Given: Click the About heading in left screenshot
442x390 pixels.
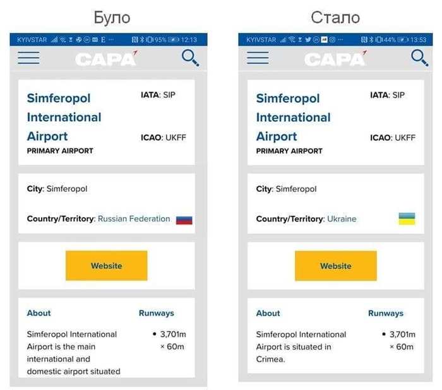Looking at the screenshot, I should tap(39, 313).
